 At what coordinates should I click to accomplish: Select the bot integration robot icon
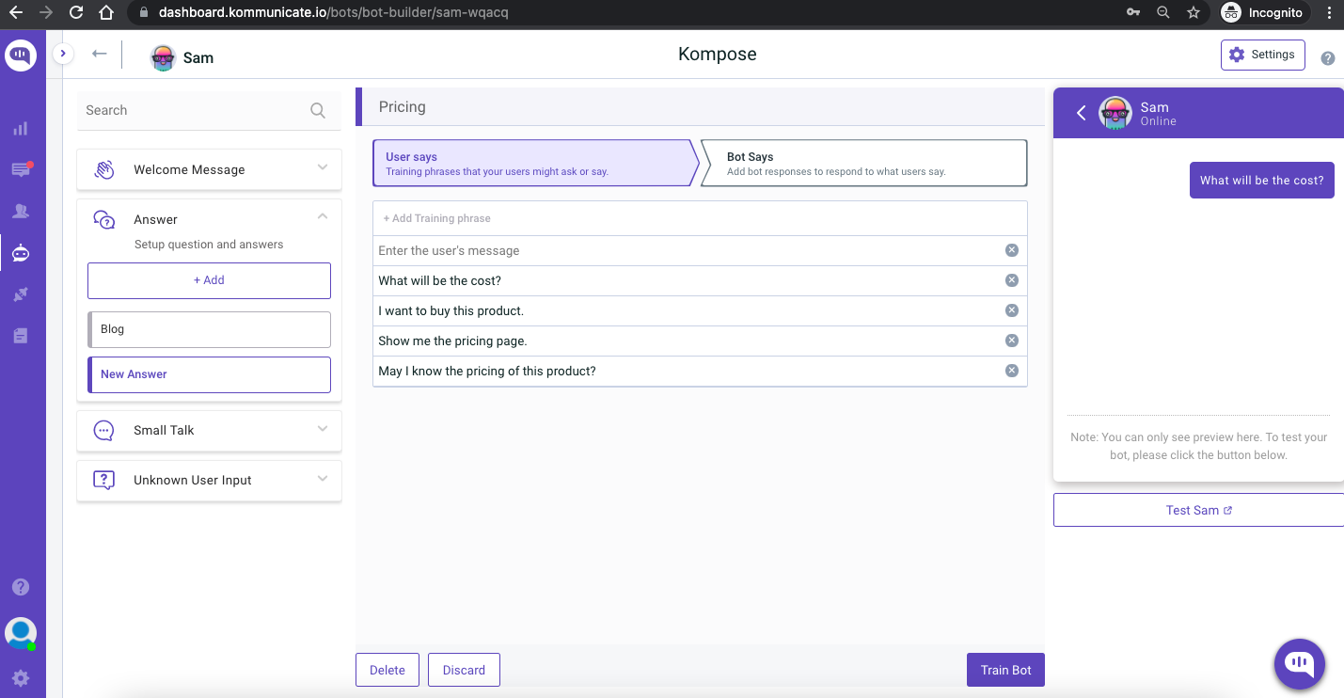pyautogui.click(x=21, y=252)
